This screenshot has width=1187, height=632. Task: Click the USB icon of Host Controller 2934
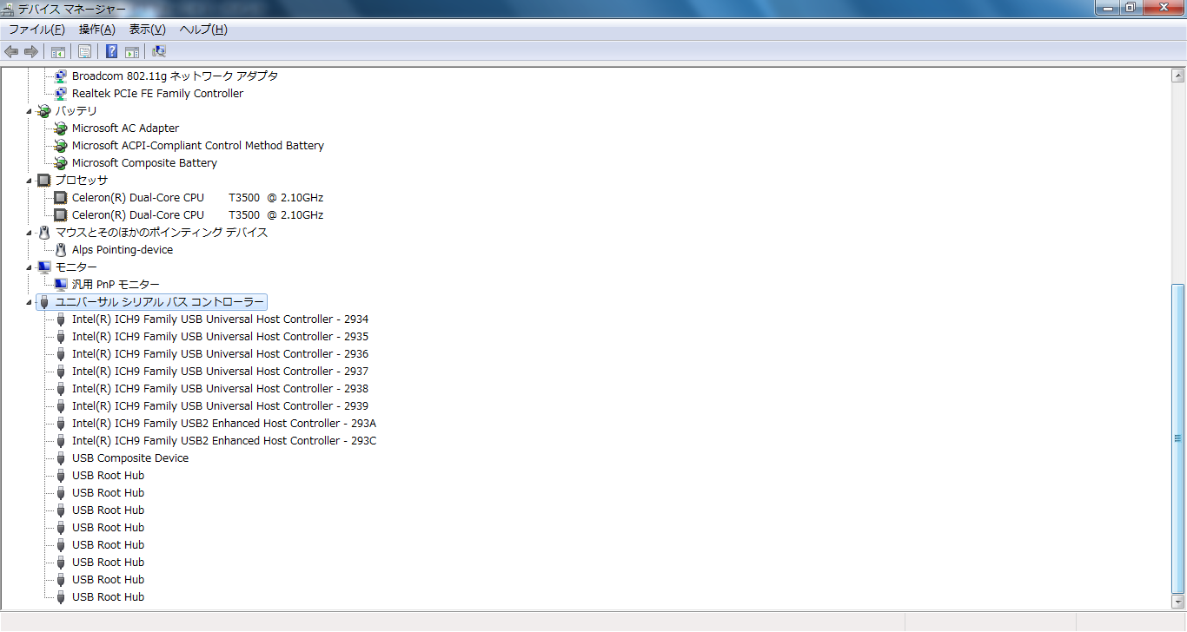(x=61, y=319)
